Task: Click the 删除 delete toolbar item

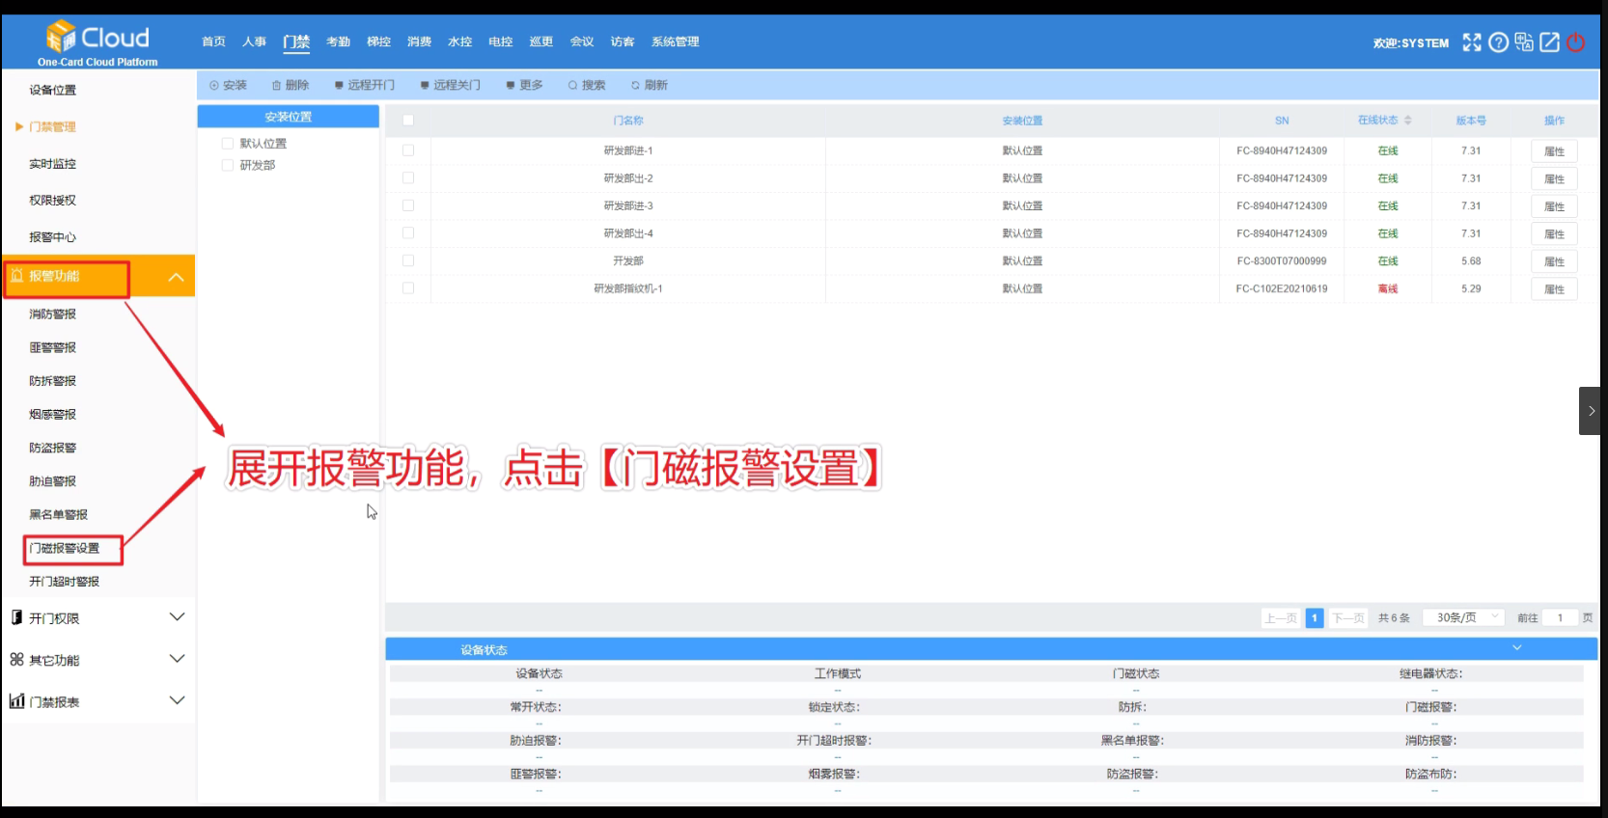Action: click(291, 85)
